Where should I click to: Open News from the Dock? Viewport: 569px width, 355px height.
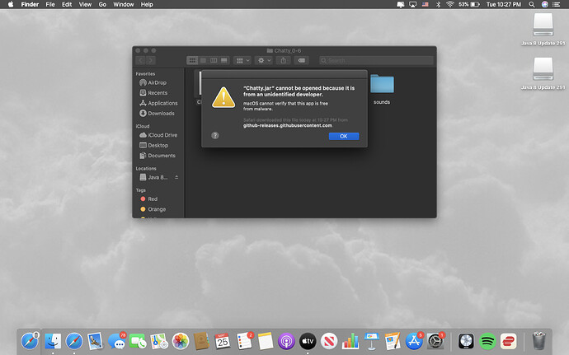point(329,341)
